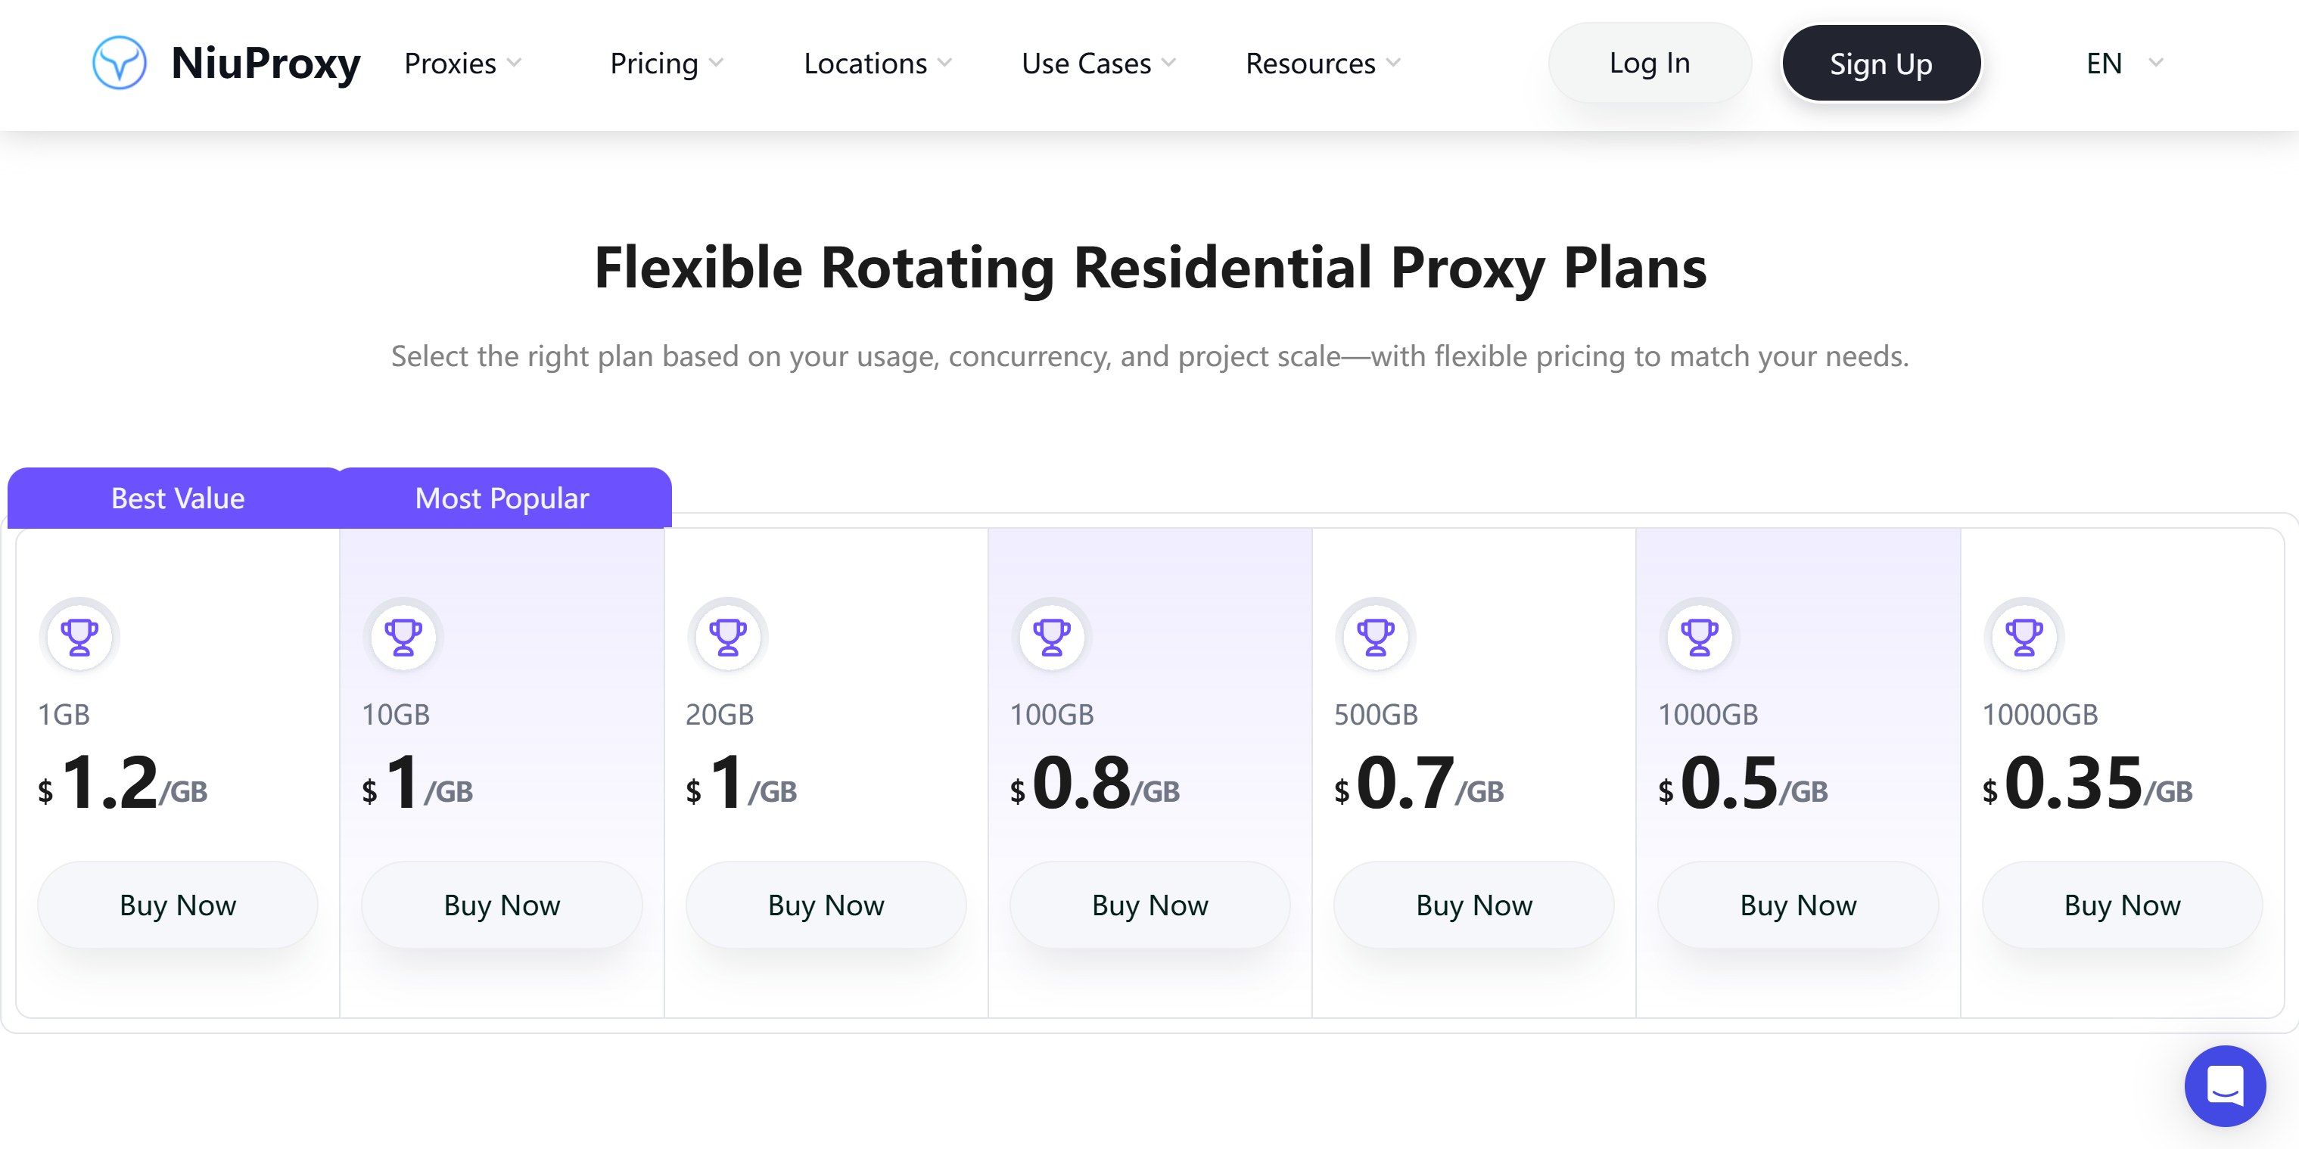Buy the 10000GB plan at $0.35/GB

(2121, 905)
